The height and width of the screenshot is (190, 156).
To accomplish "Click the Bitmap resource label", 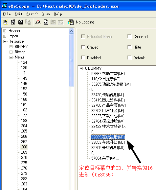I will 20,52.
